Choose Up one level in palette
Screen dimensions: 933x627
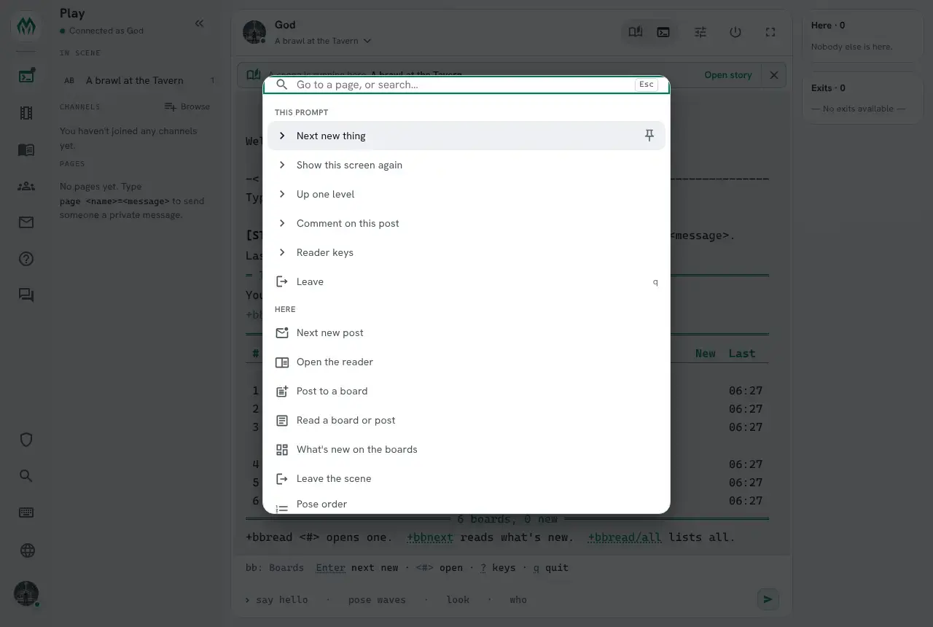click(466, 194)
